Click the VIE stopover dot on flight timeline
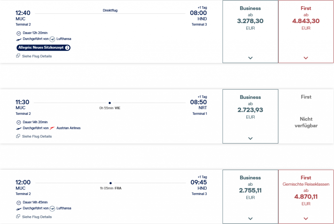The width and height of the screenshot is (334, 224). (x=110, y=103)
